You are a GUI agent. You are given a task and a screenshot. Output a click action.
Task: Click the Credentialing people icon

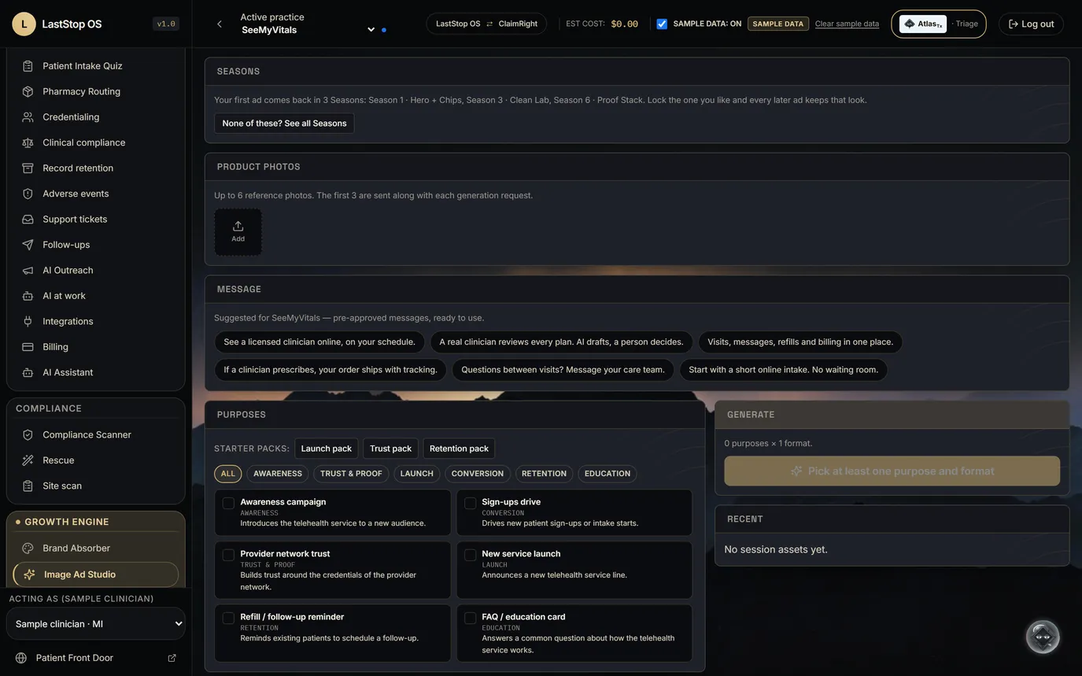[28, 117]
